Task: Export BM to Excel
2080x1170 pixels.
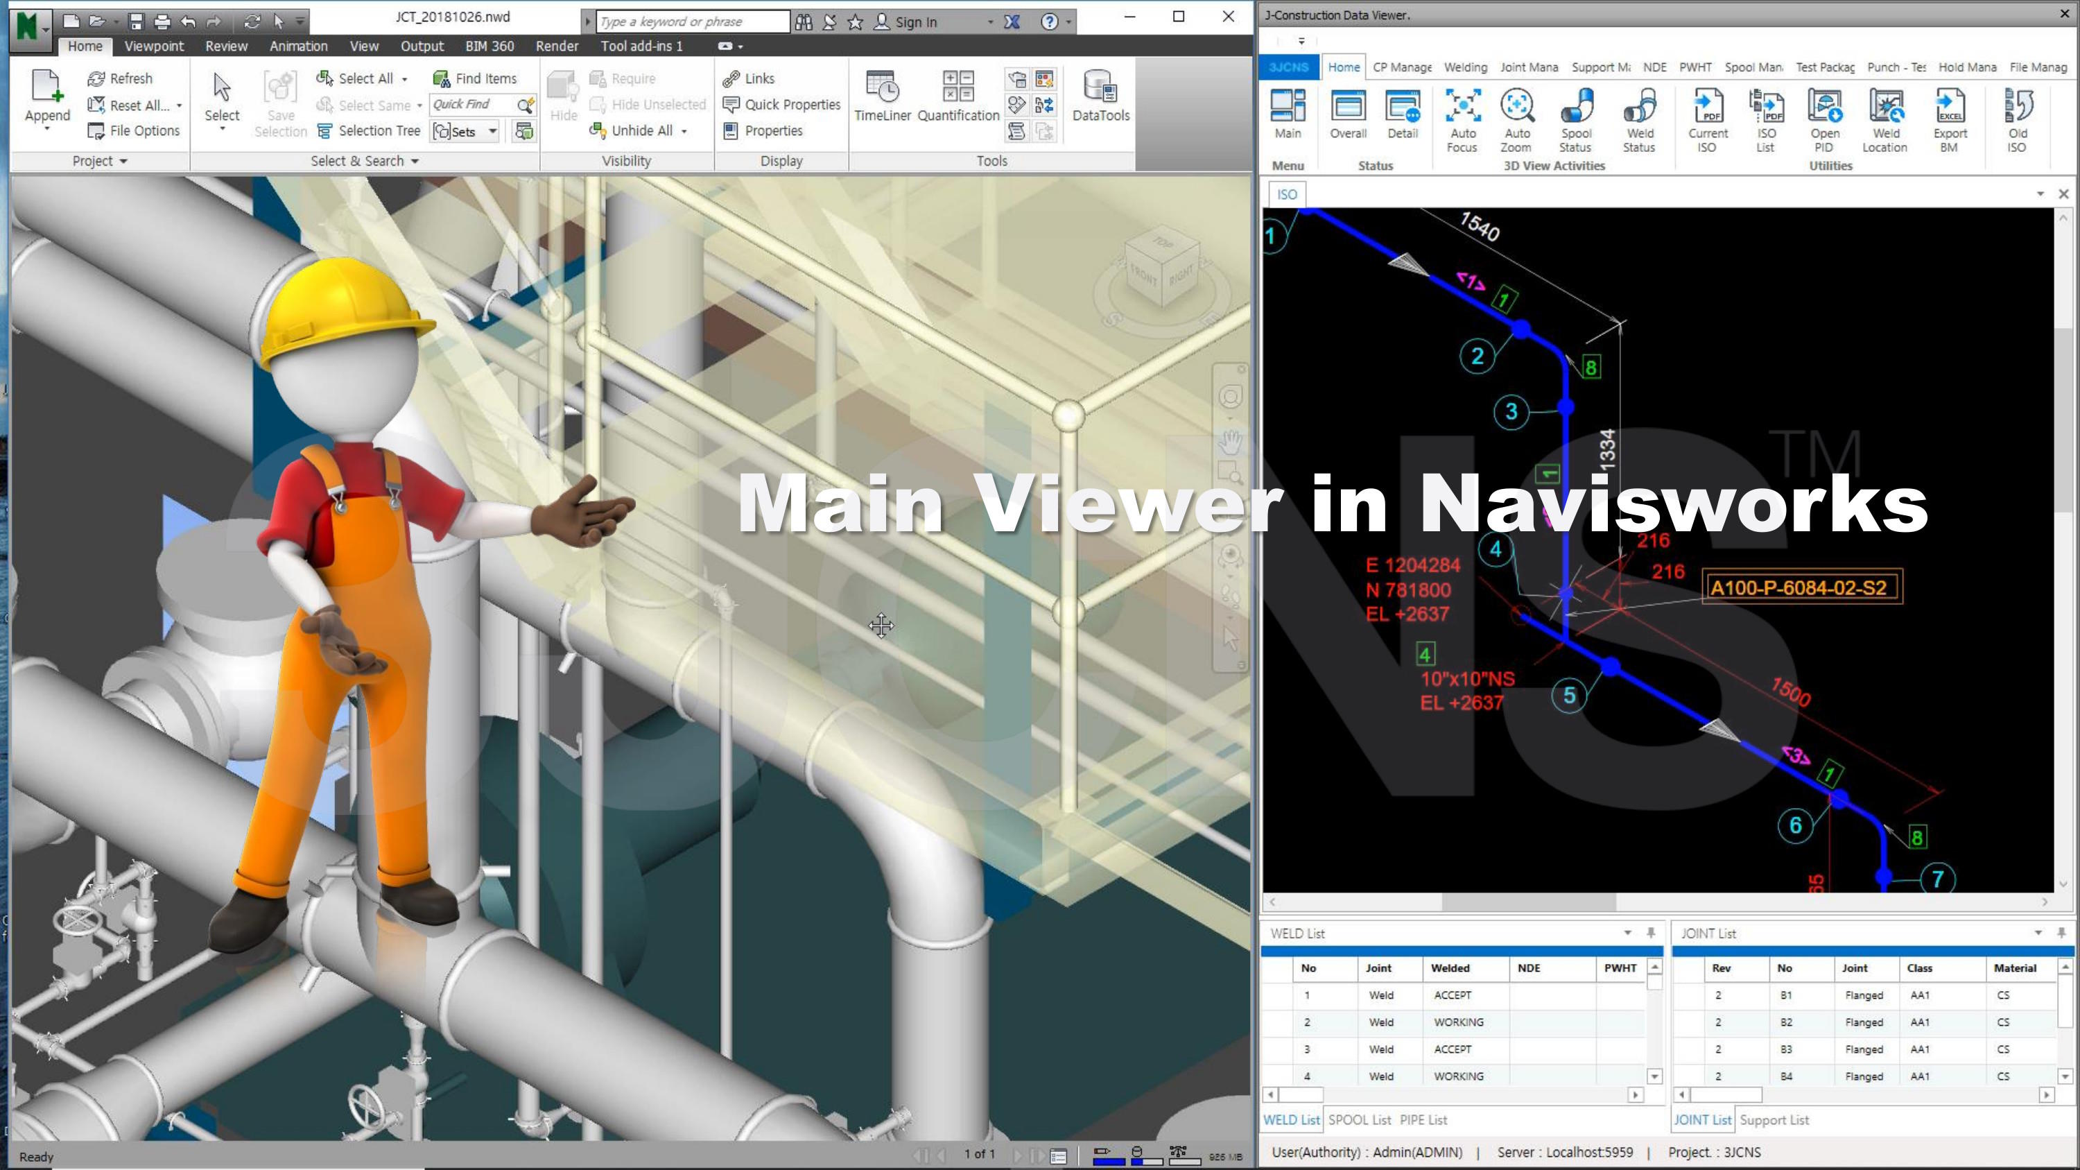Action: [1949, 120]
